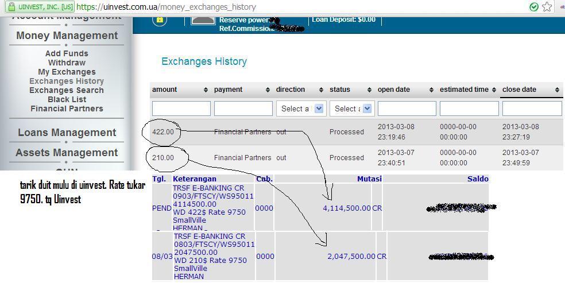
Task: Click the 210.00 amount cell
Action: point(163,158)
